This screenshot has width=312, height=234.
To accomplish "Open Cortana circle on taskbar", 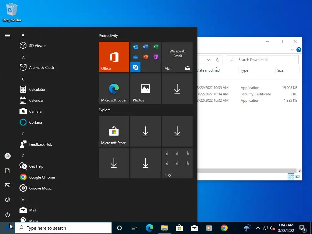I will point(119,228).
